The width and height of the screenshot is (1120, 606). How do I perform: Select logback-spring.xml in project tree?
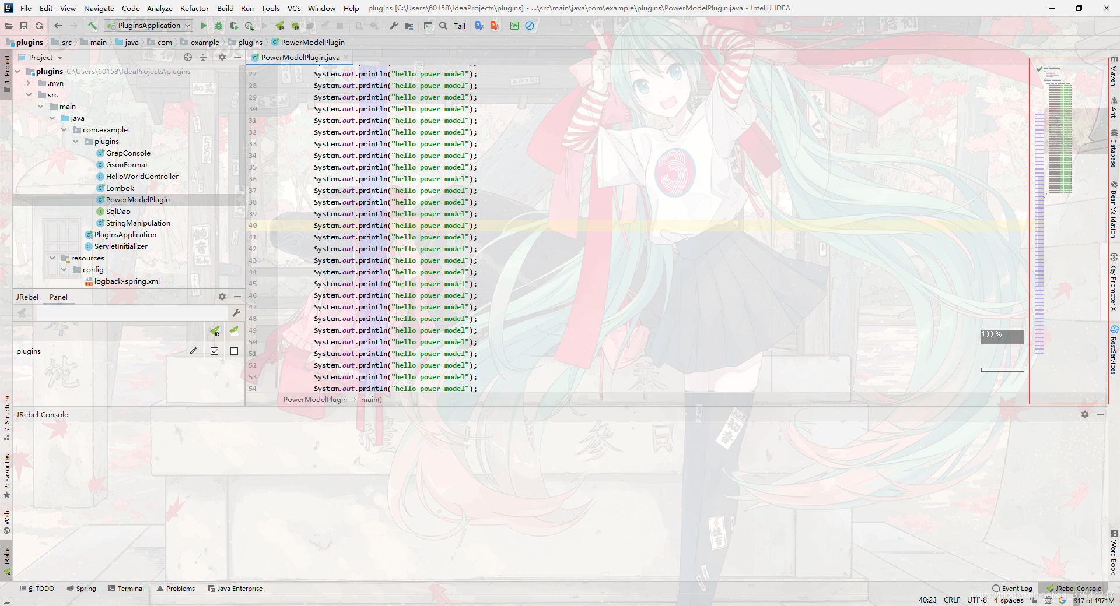(x=127, y=281)
